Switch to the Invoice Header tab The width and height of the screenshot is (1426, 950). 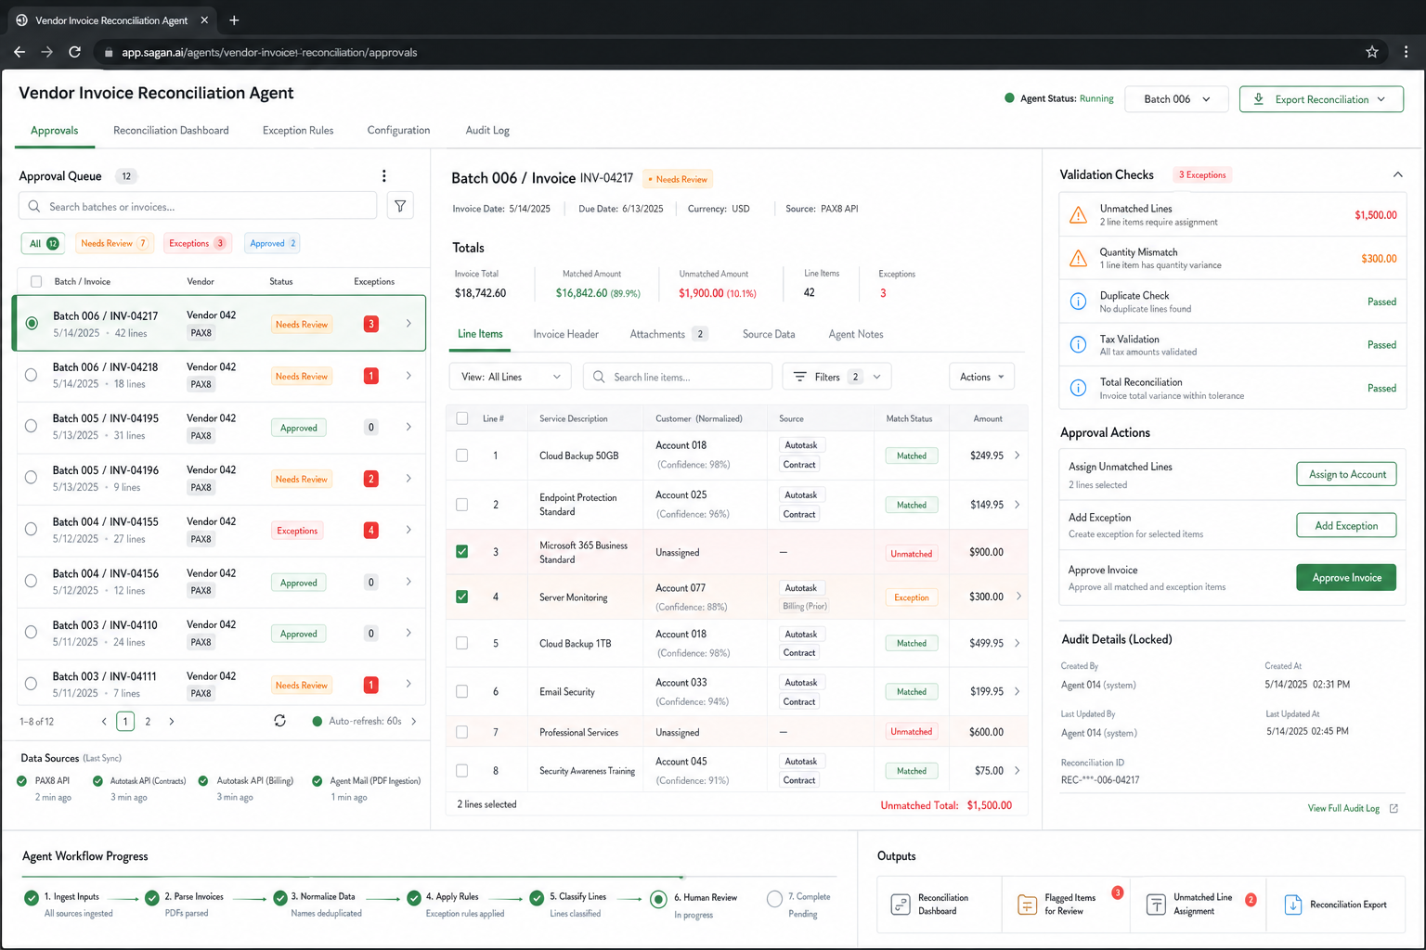[x=565, y=334]
